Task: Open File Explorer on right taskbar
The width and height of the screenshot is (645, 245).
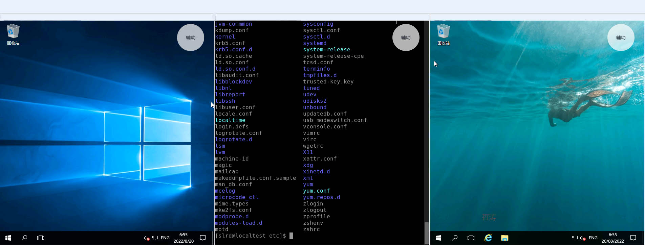Action: [x=504, y=238]
